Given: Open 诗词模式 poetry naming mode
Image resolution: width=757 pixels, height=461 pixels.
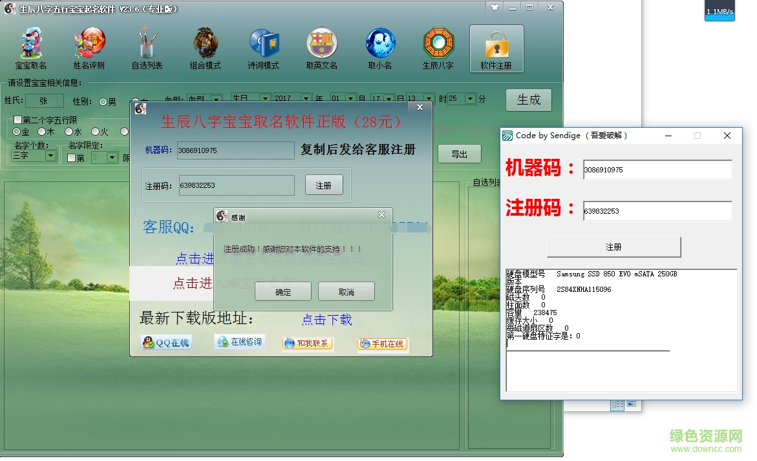Looking at the screenshot, I should point(263,48).
